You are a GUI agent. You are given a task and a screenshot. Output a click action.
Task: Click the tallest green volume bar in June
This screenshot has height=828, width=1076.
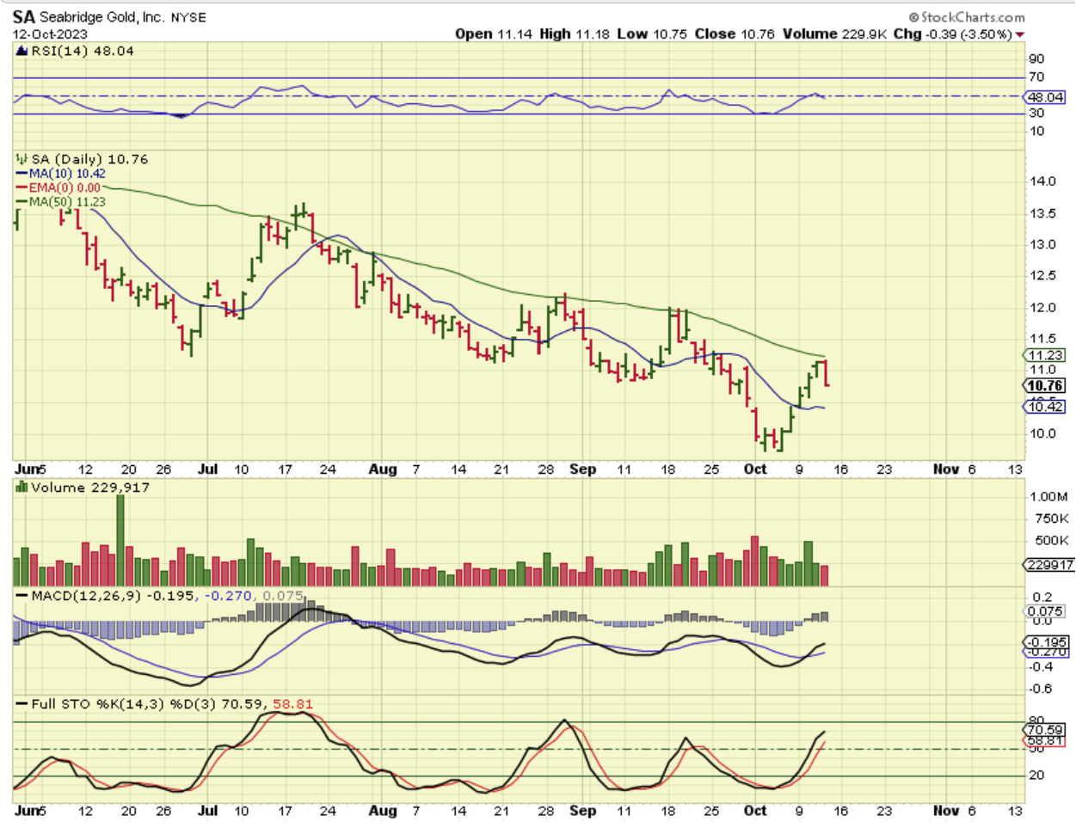point(120,541)
